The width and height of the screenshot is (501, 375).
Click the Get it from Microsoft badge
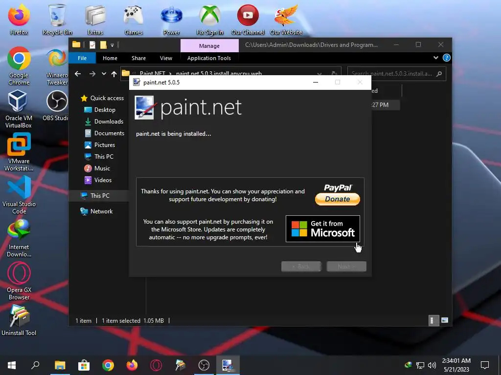coord(323,229)
